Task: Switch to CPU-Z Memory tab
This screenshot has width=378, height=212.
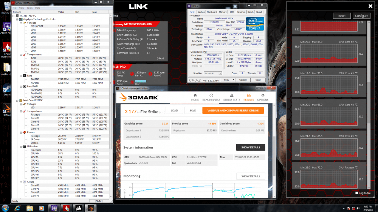Action: (x=223, y=12)
